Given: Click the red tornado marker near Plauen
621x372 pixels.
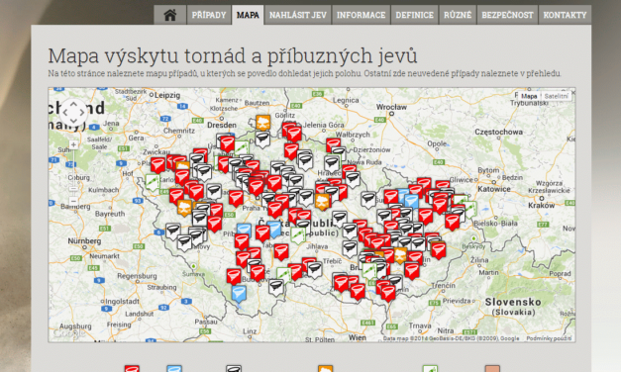Looking at the screenshot, I should (x=157, y=165).
